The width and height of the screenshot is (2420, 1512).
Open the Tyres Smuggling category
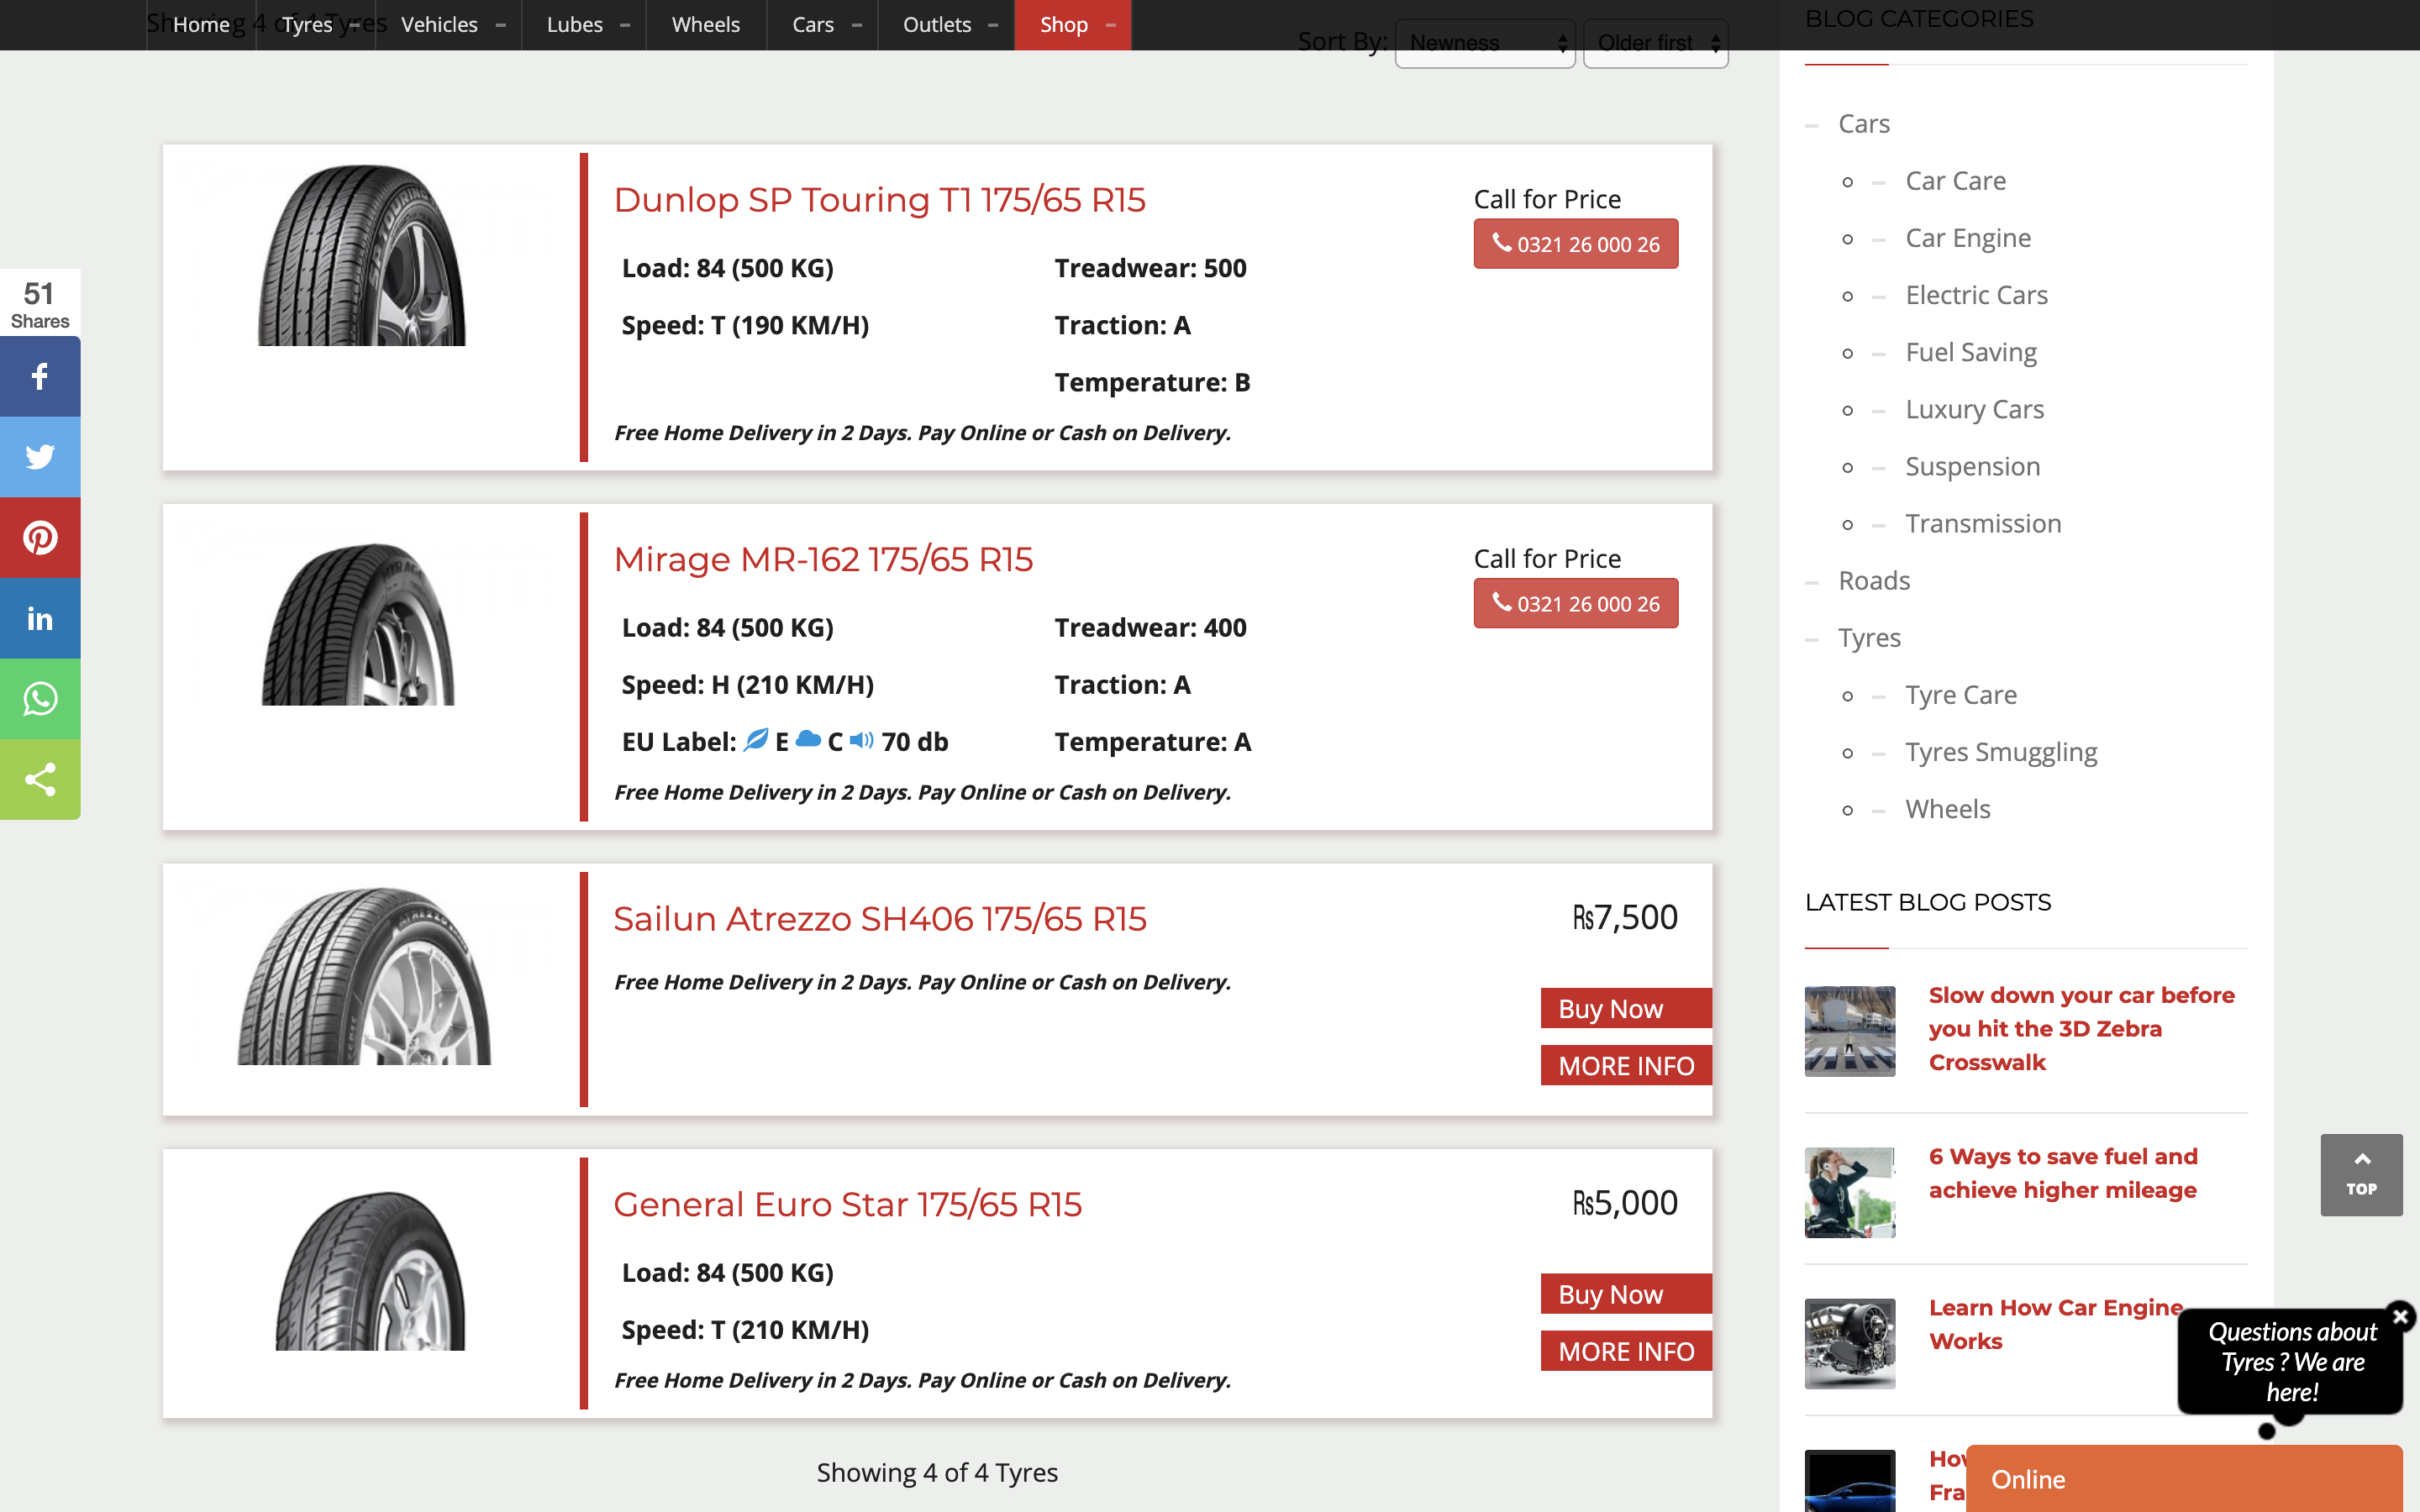pyautogui.click(x=2001, y=751)
